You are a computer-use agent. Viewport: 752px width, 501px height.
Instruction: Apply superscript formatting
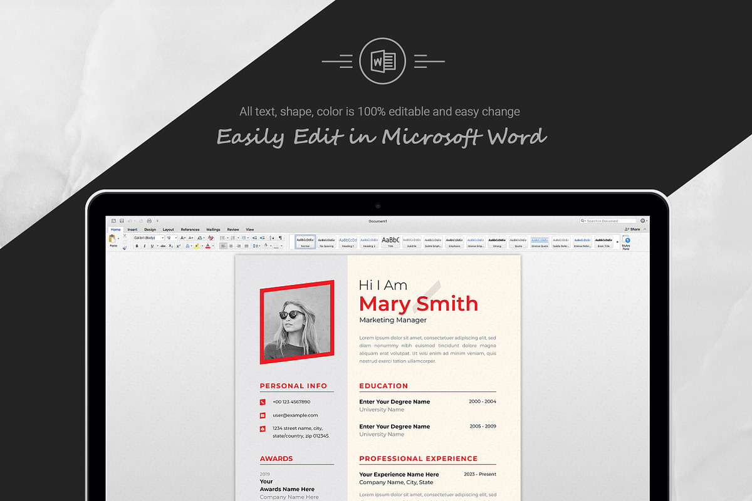[x=179, y=245]
